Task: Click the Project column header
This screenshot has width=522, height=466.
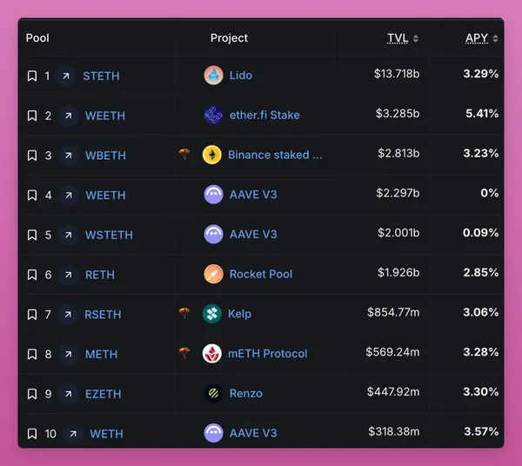Action: [229, 38]
